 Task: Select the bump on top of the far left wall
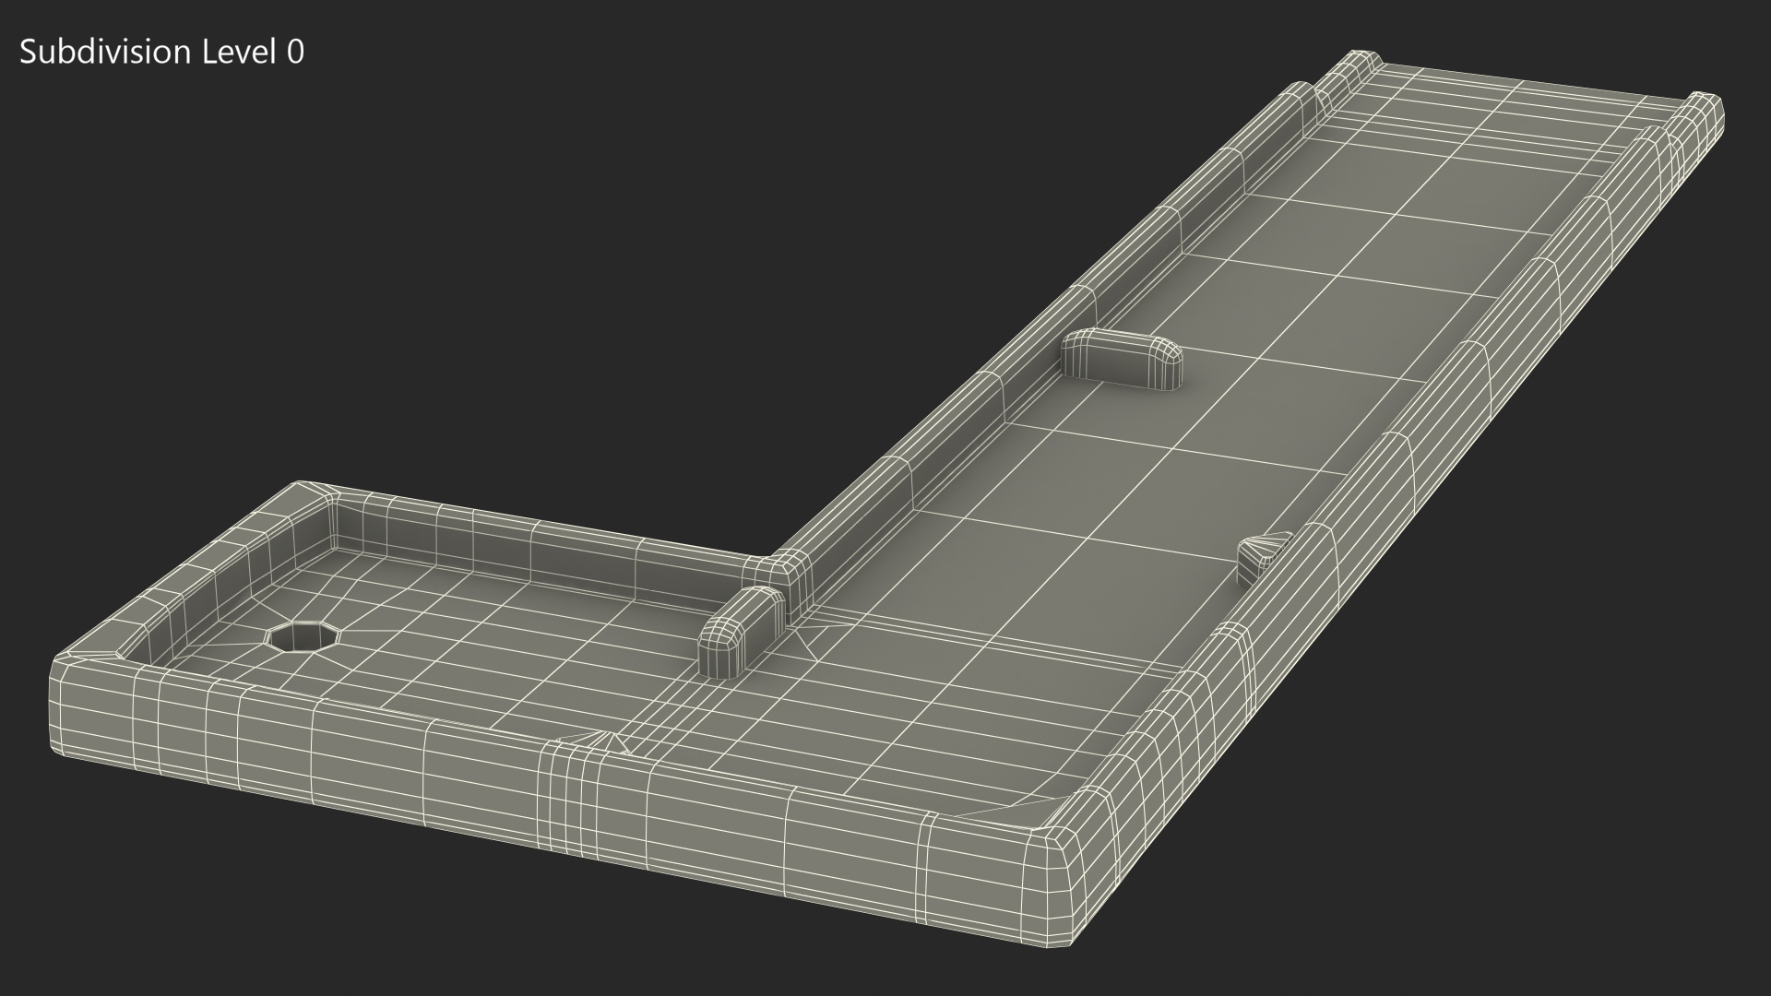[1301, 94]
